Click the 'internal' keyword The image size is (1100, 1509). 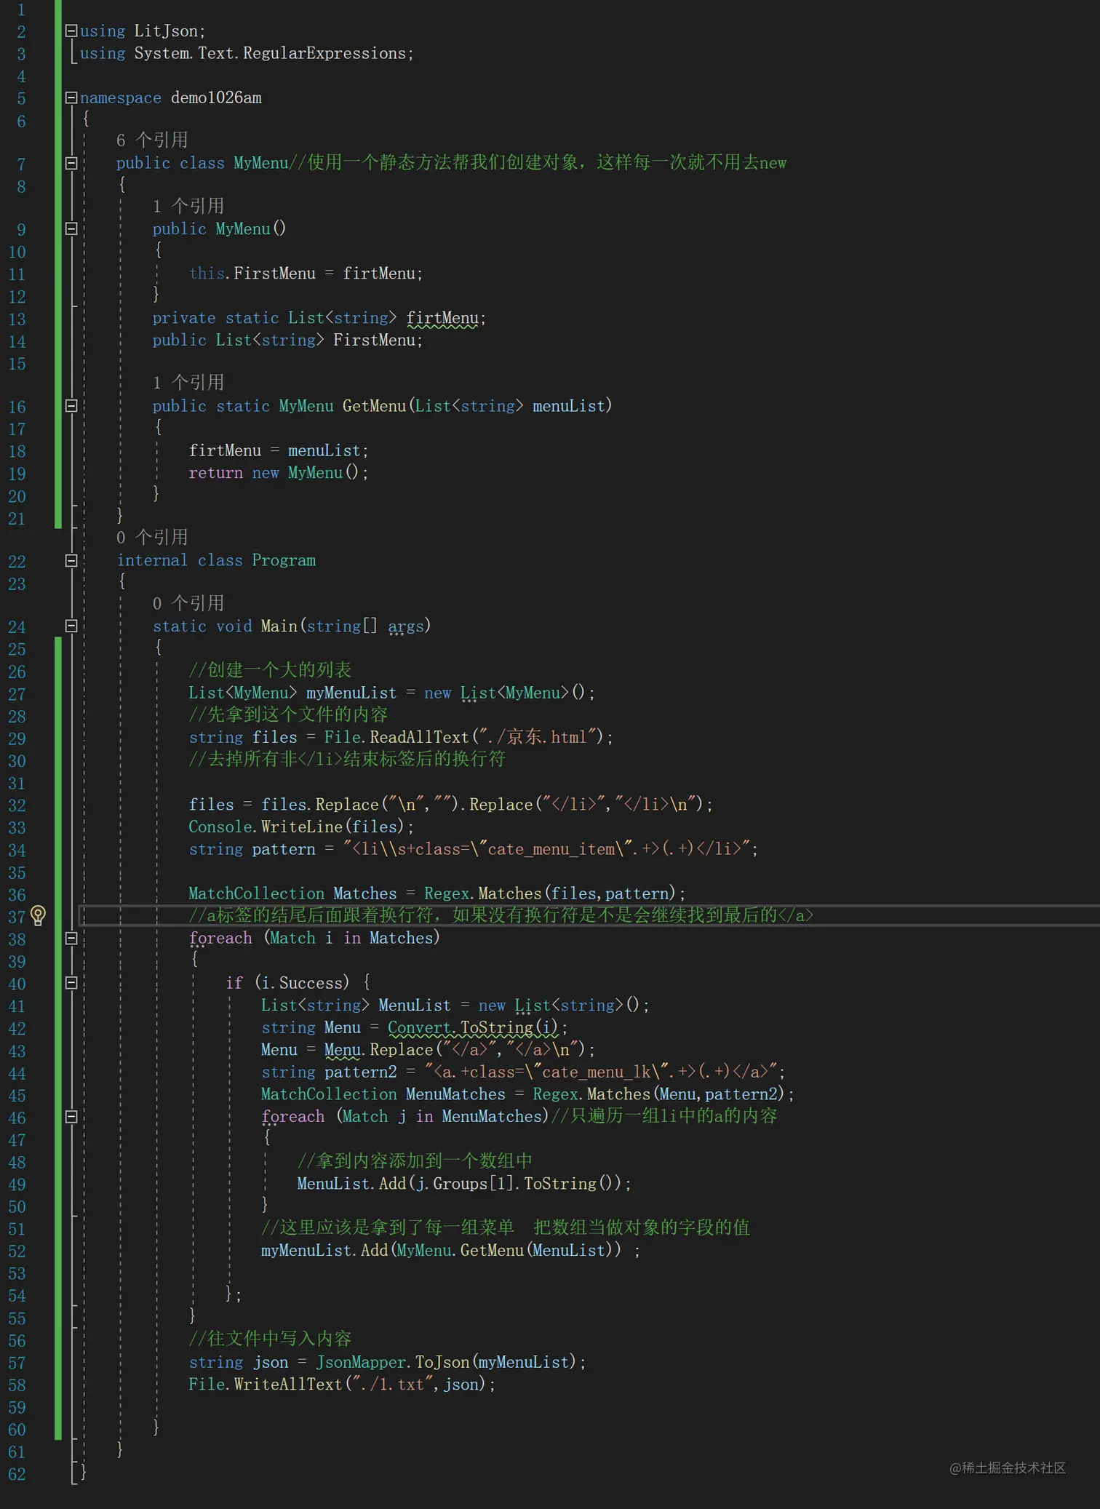(x=152, y=560)
